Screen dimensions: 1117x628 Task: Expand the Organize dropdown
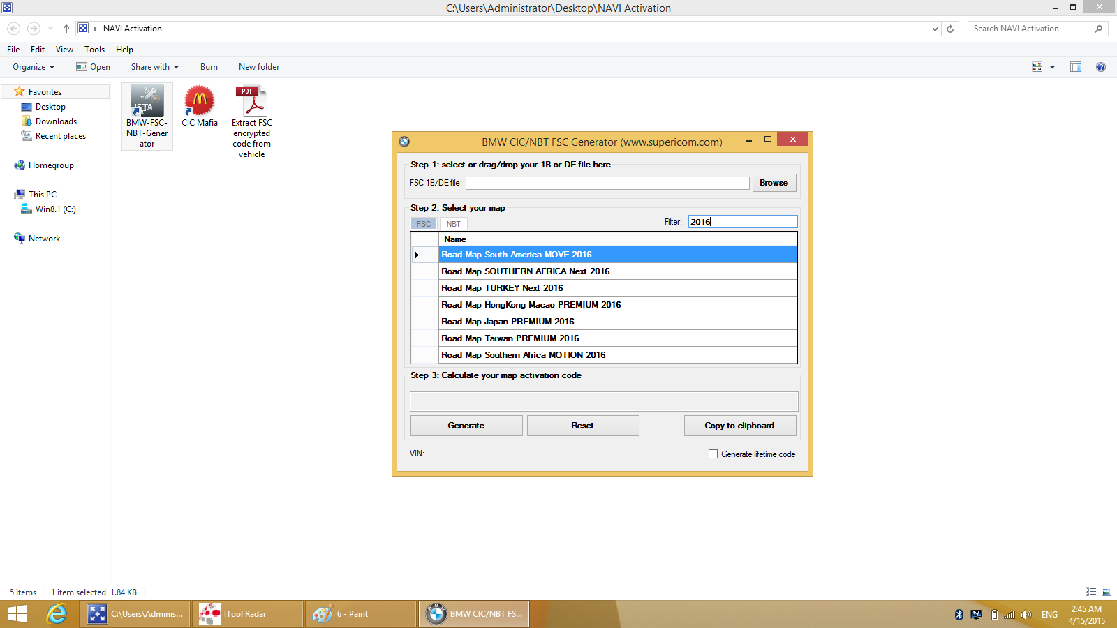pos(34,67)
